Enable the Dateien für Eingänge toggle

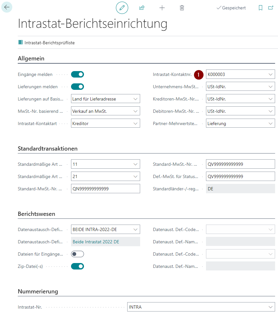(x=77, y=254)
